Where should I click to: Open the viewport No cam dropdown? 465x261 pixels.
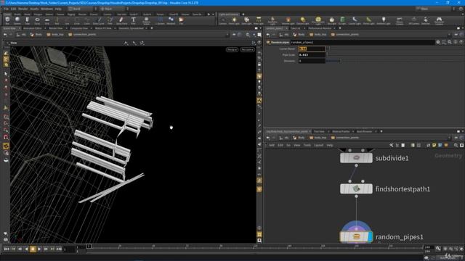[247, 50]
